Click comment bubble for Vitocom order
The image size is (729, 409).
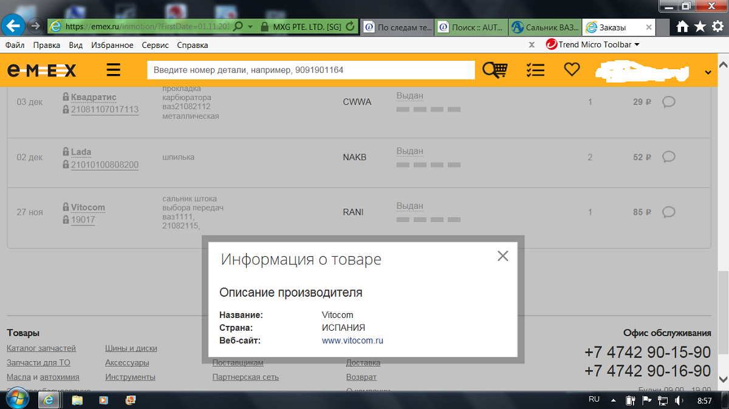click(668, 212)
